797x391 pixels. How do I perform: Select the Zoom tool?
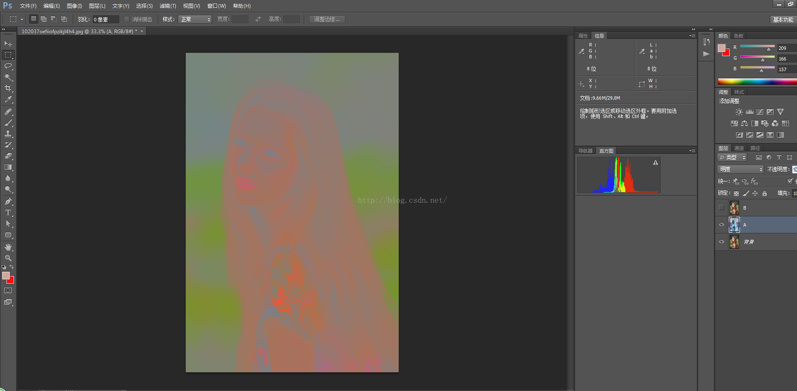tap(8, 258)
